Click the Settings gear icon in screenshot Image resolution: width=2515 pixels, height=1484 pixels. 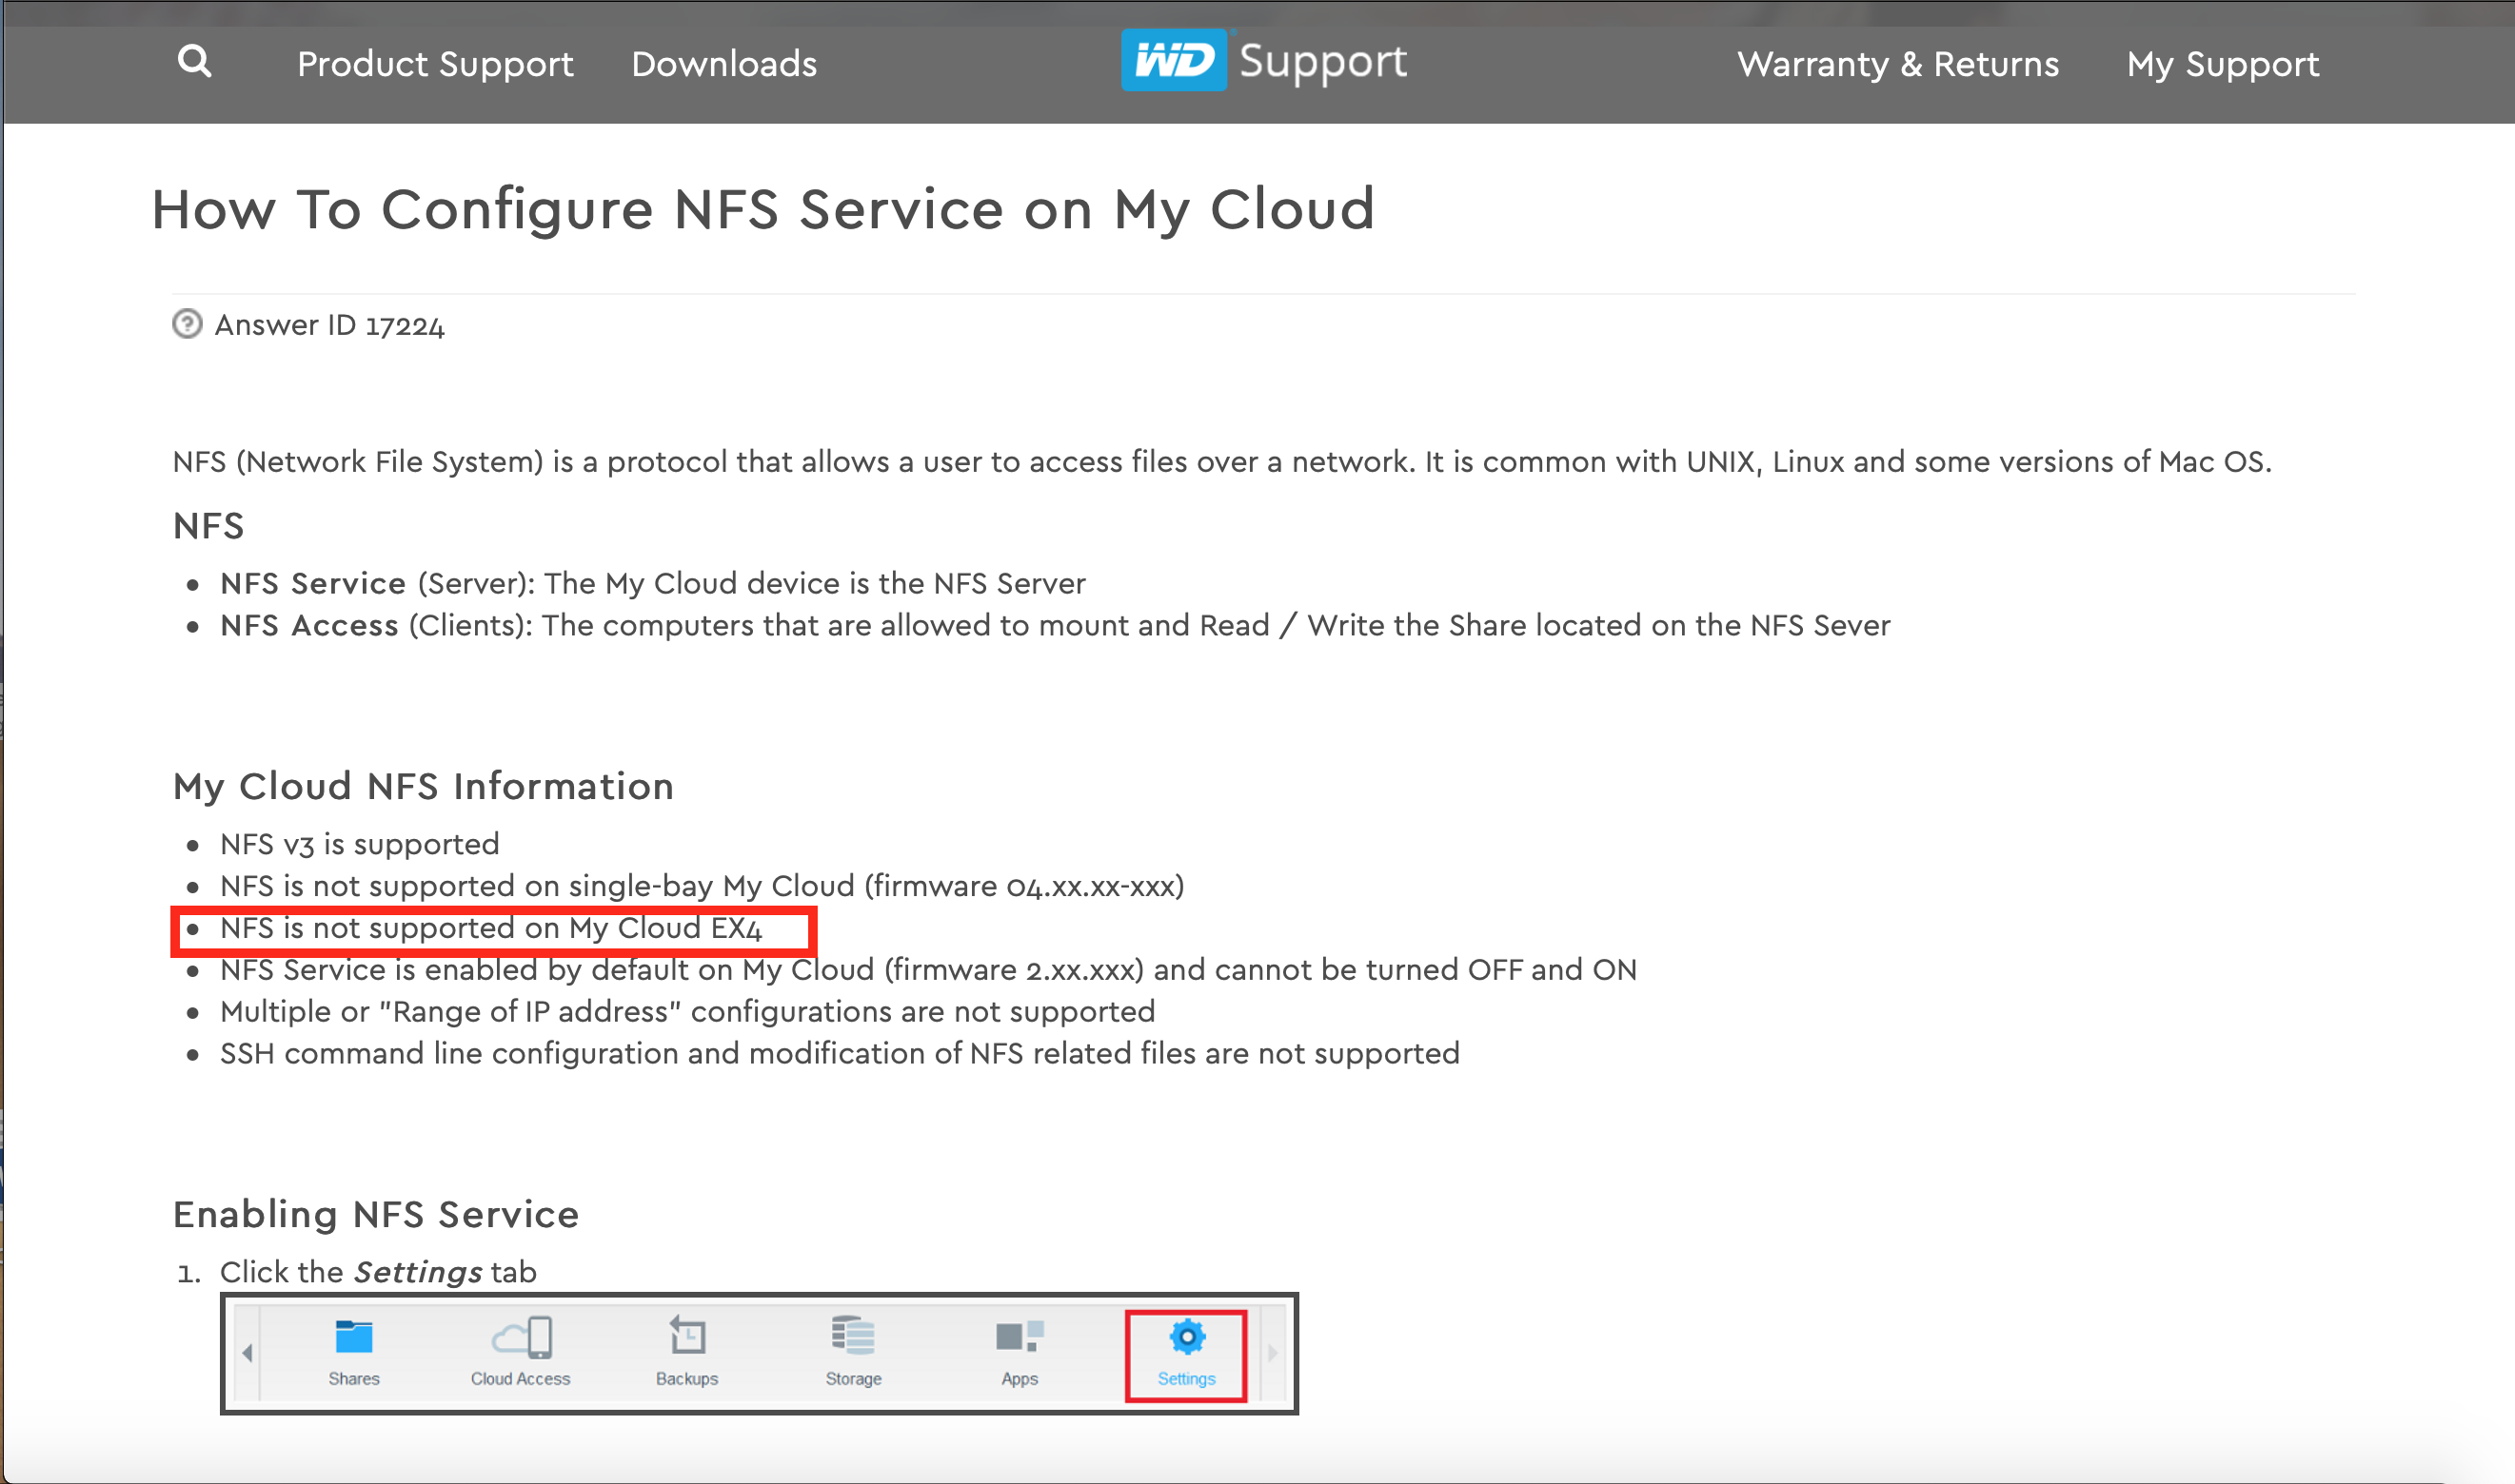point(1187,1336)
